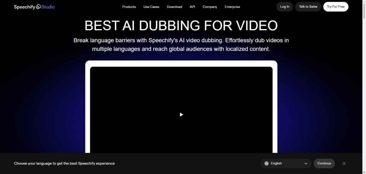This screenshot has width=366, height=174.
Task: Click the scrollbar up arrow
Action: point(364,2)
